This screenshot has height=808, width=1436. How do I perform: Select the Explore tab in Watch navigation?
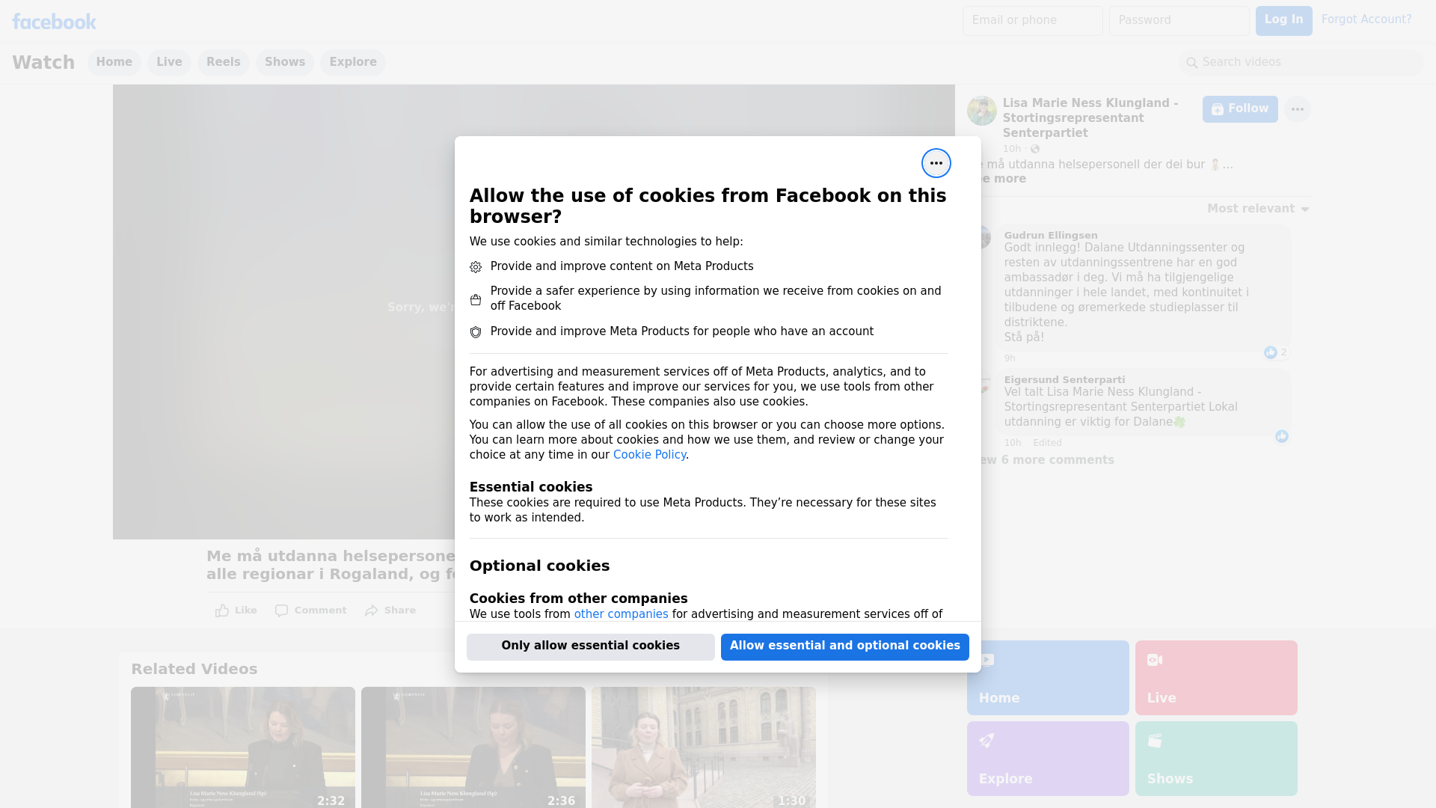pyautogui.click(x=352, y=63)
